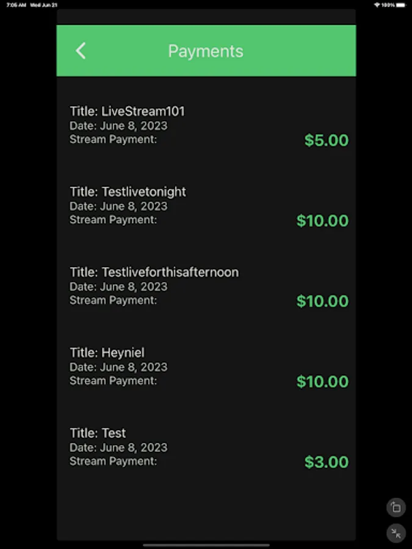Click the $3.00 payment amount

(327, 462)
